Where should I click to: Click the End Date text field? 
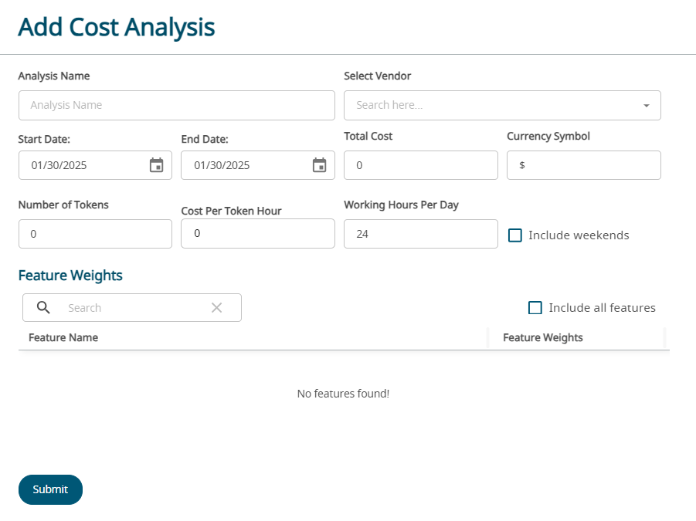(247, 165)
